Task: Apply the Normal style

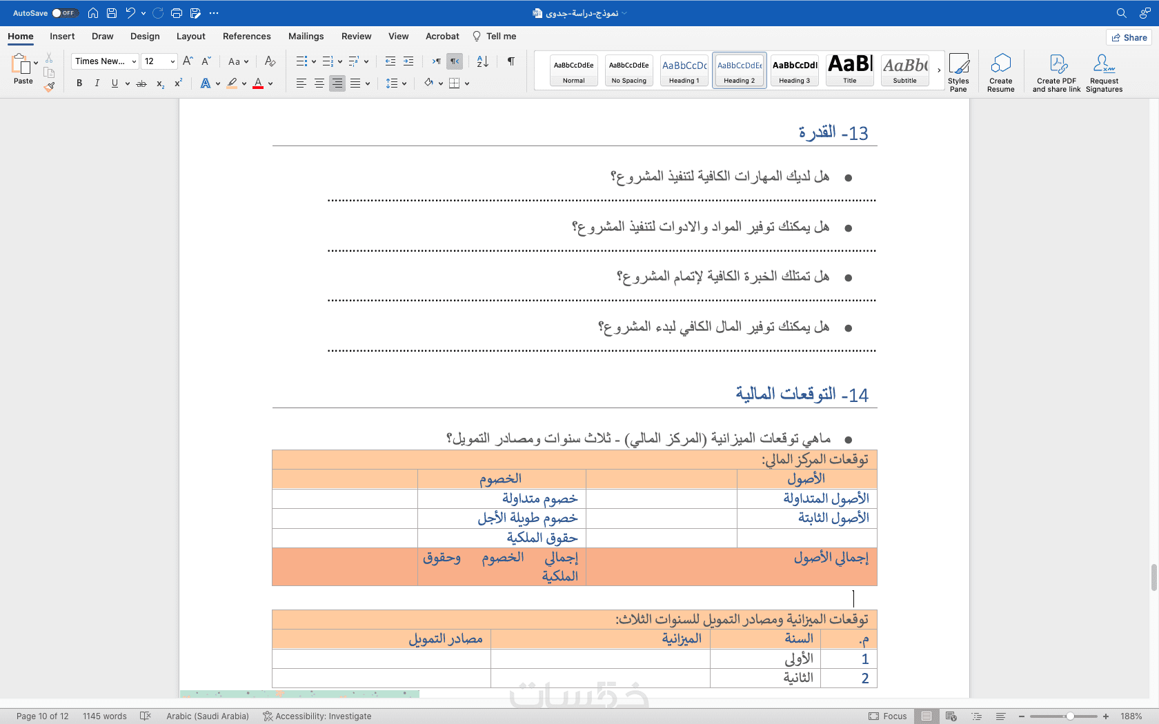Action: (x=574, y=70)
